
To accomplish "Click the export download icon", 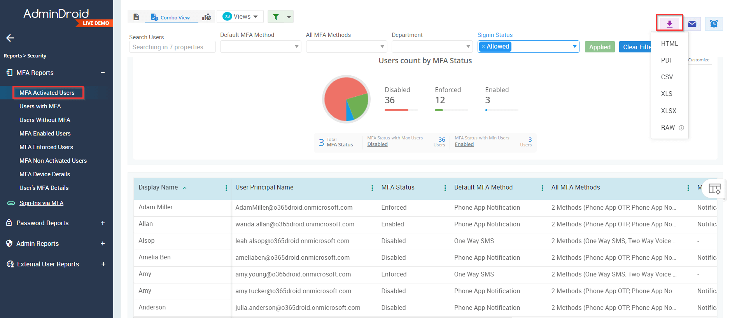I will 669,24.
